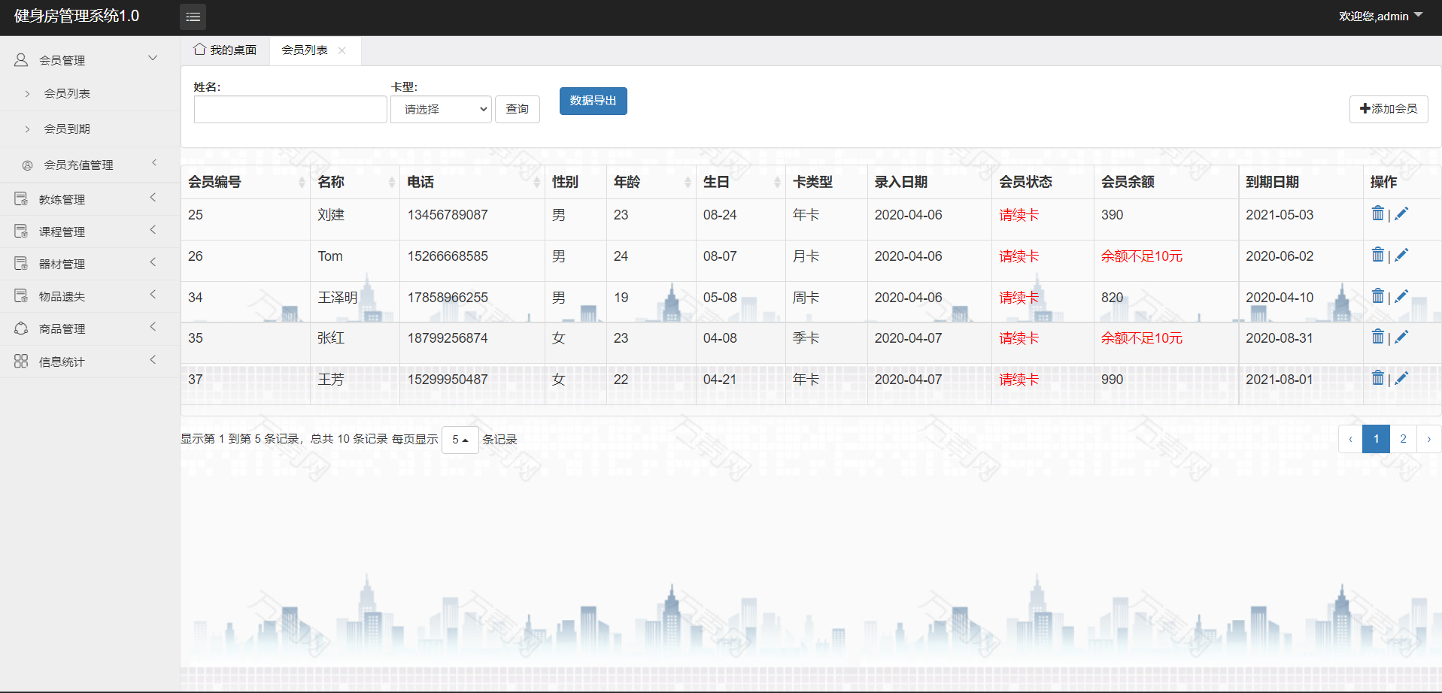This screenshot has height=693, width=1442.
Task: Delete member Tom with the trash icon
Action: (1377, 256)
